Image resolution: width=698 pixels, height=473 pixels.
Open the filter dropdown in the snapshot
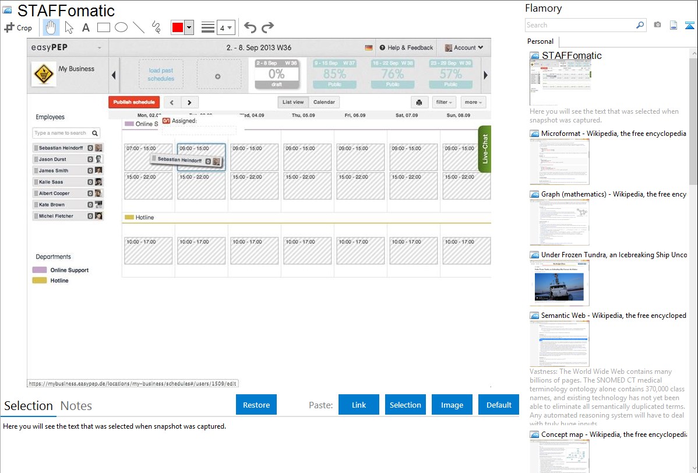pos(444,102)
